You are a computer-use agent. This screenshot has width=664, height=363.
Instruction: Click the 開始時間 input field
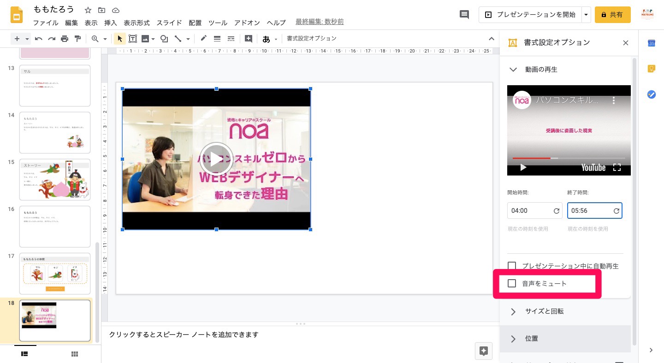tap(535, 211)
